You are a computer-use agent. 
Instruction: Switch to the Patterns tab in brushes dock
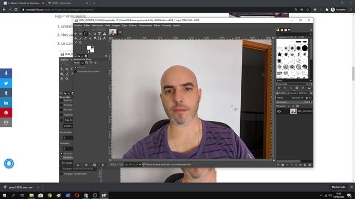point(282,29)
